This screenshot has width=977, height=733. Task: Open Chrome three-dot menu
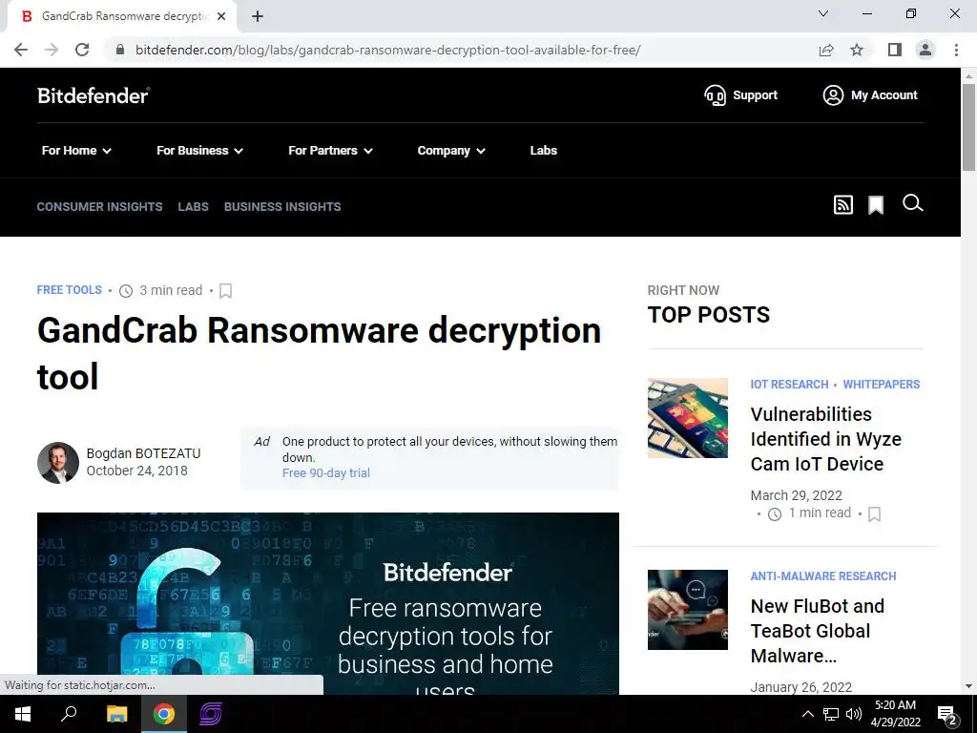(x=956, y=50)
